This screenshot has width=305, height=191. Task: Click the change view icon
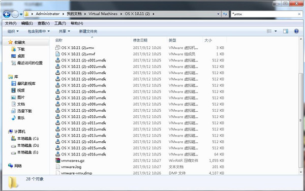(x=269, y=31)
